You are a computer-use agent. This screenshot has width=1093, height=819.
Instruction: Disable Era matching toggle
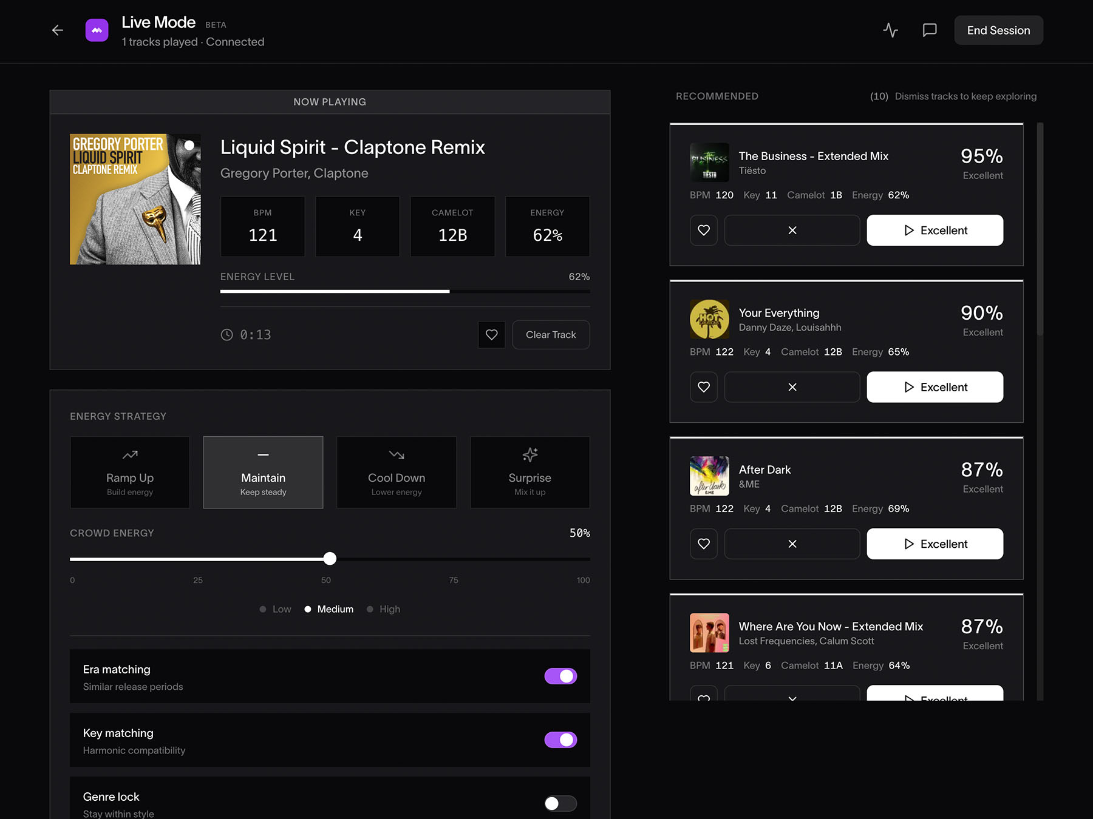tap(560, 676)
